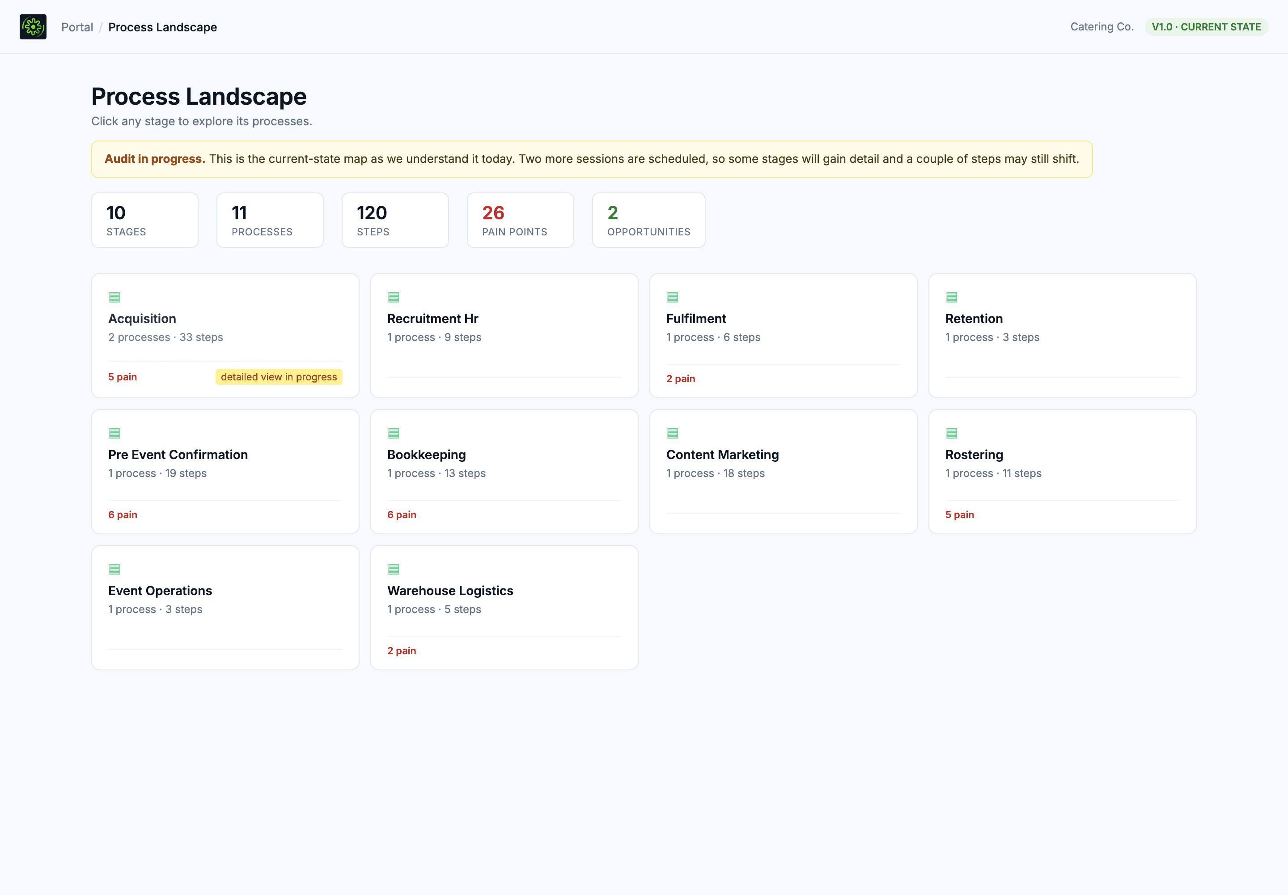Open the Rostering stage title
The height and width of the screenshot is (895, 1288).
pos(974,455)
